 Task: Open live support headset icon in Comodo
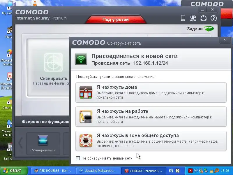tap(193, 18)
